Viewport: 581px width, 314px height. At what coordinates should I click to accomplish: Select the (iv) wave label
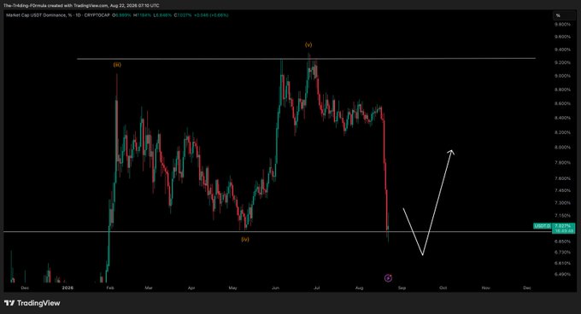[245, 239]
